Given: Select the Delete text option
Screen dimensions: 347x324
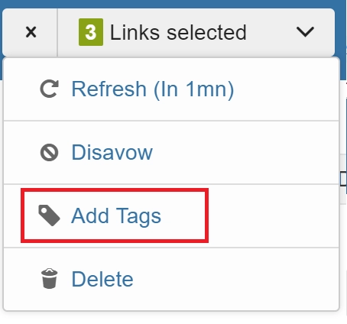Looking at the screenshot, I should point(102,279).
